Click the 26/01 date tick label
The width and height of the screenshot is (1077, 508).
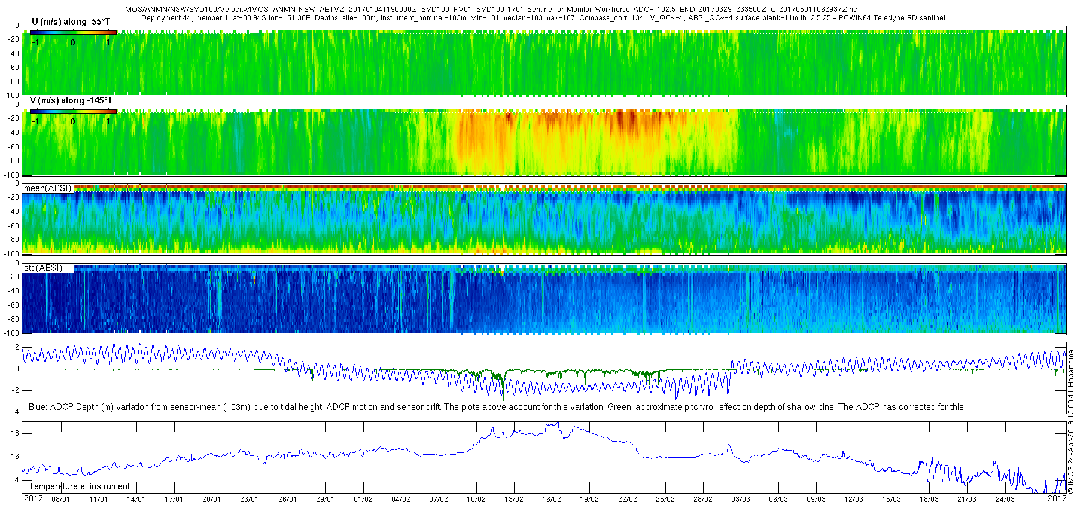(287, 500)
